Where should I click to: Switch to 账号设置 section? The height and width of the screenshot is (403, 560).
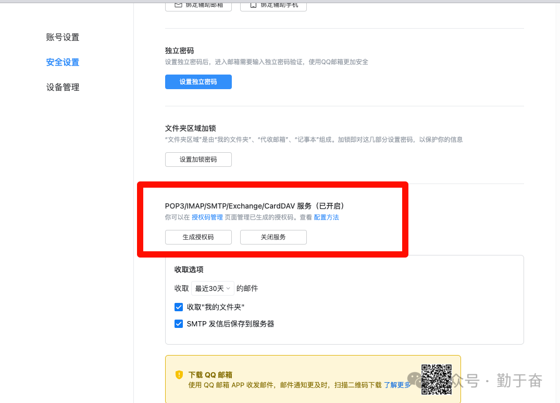coord(63,37)
